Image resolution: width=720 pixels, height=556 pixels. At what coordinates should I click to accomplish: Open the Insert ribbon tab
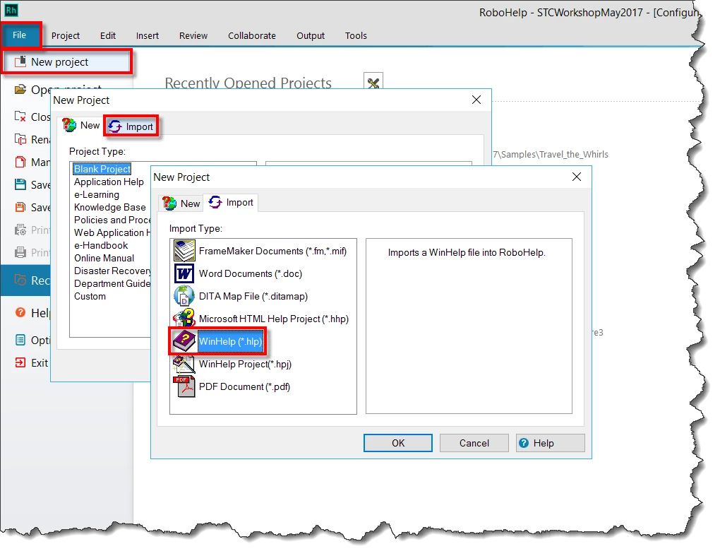pos(147,35)
